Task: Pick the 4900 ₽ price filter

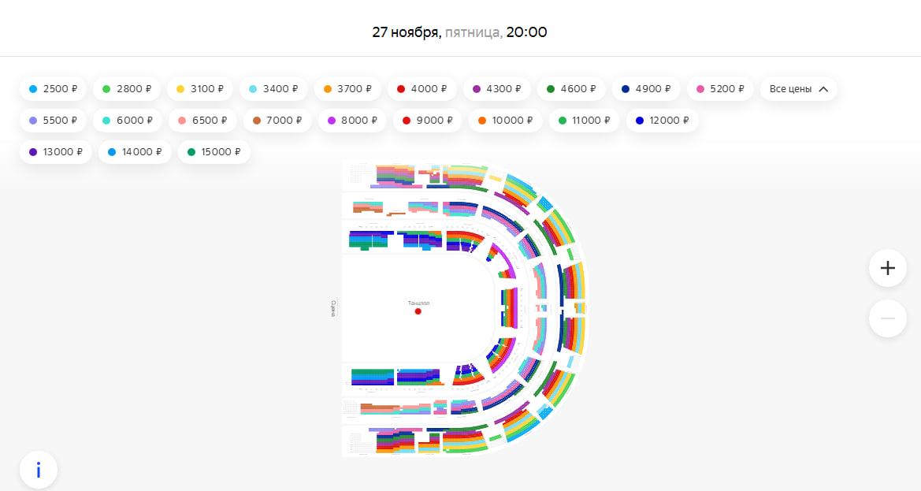Action: point(646,89)
